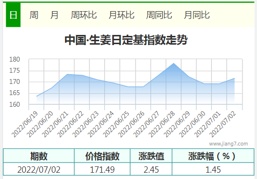Open the 月同比 tab
Image resolution: width=257 pixels, height=179 pixels.
click(197, 15)
